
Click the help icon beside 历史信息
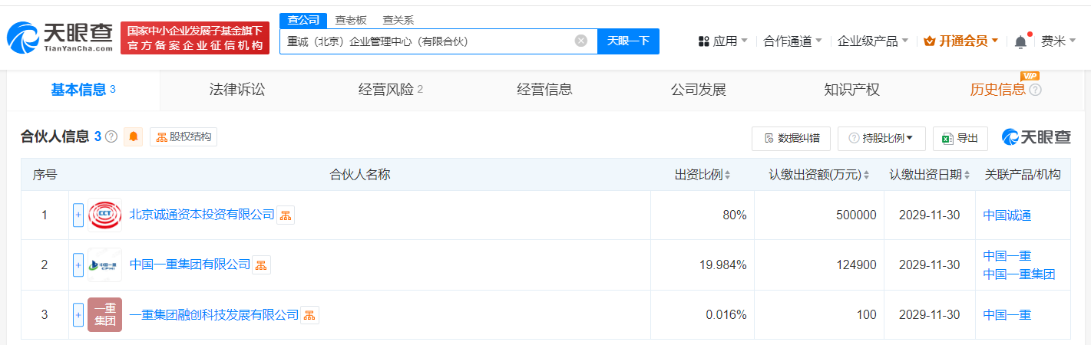(1035, 90)
